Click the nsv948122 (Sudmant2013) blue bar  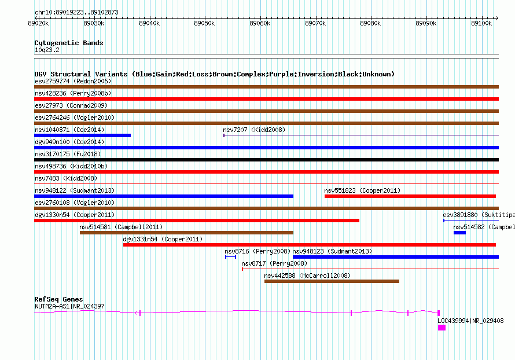tap(164, 196)
